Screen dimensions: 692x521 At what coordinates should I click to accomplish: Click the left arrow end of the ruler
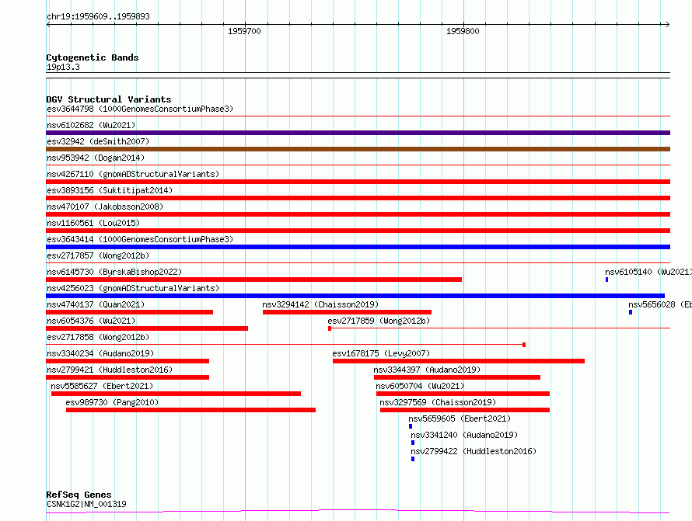coord(48,24)
